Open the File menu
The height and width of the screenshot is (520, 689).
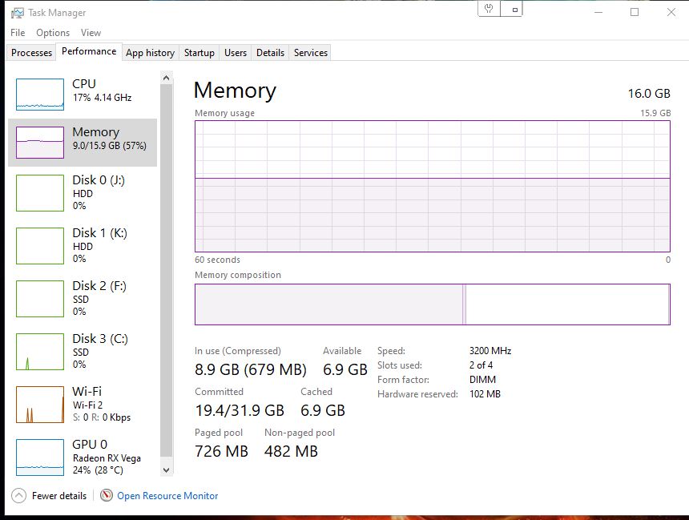pos(18,33)
